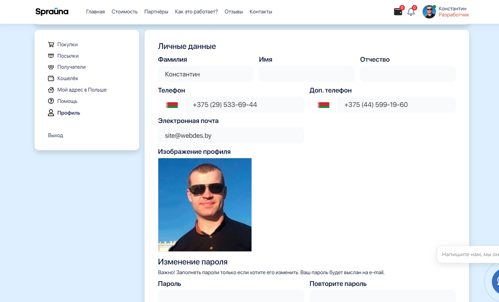The width and height of the screenshot is (499, 302).
Task: Open notifications bell icon
Action: (x=411, y=12)
